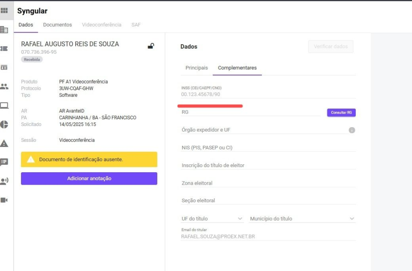Open the Complementares sub-tab
The width and height of the screenshot is (412, 271).
pyautogui.click(x=237, y=68)
